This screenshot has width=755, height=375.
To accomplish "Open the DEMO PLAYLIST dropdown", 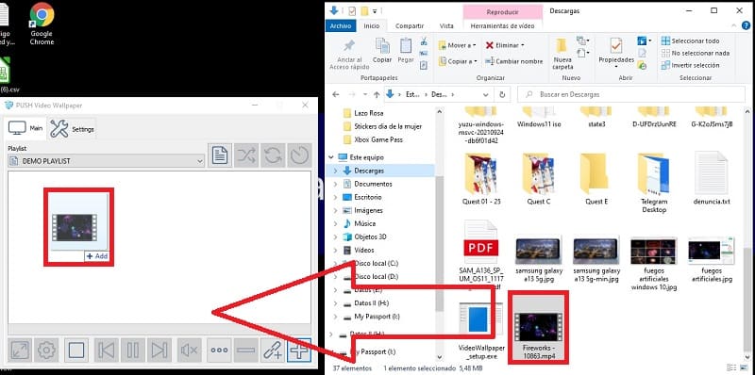I will coord(107,161).
